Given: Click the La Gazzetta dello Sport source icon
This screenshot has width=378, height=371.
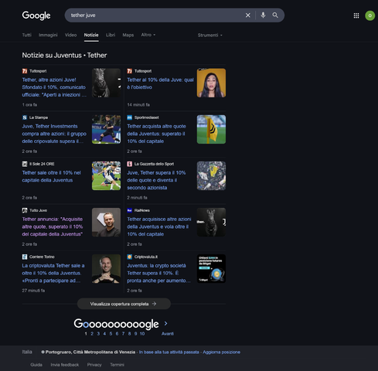Looking at the screenshot, I should click(x=129, y=164).
